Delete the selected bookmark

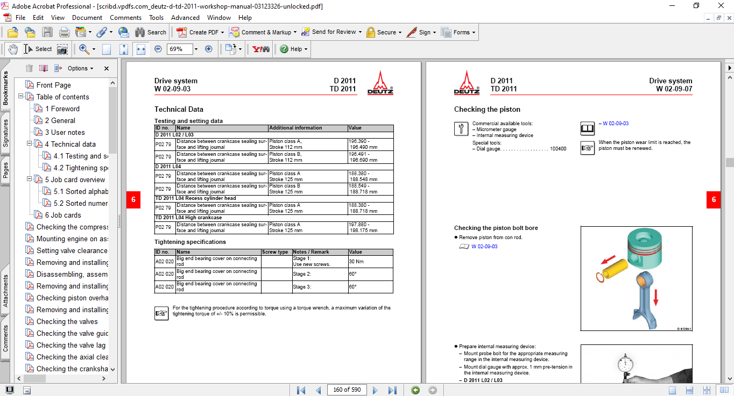coord(29,68)
